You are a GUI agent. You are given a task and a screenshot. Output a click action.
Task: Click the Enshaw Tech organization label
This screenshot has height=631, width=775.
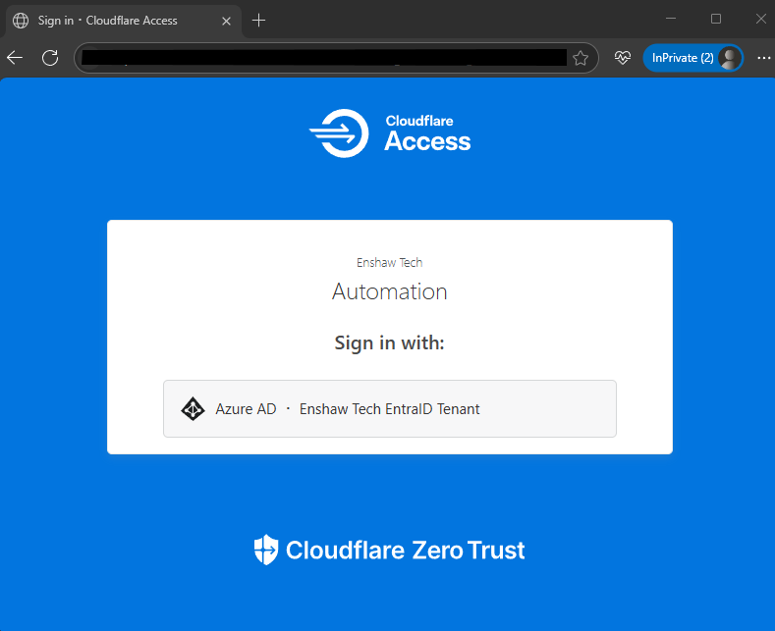click(x=389, y=262)
